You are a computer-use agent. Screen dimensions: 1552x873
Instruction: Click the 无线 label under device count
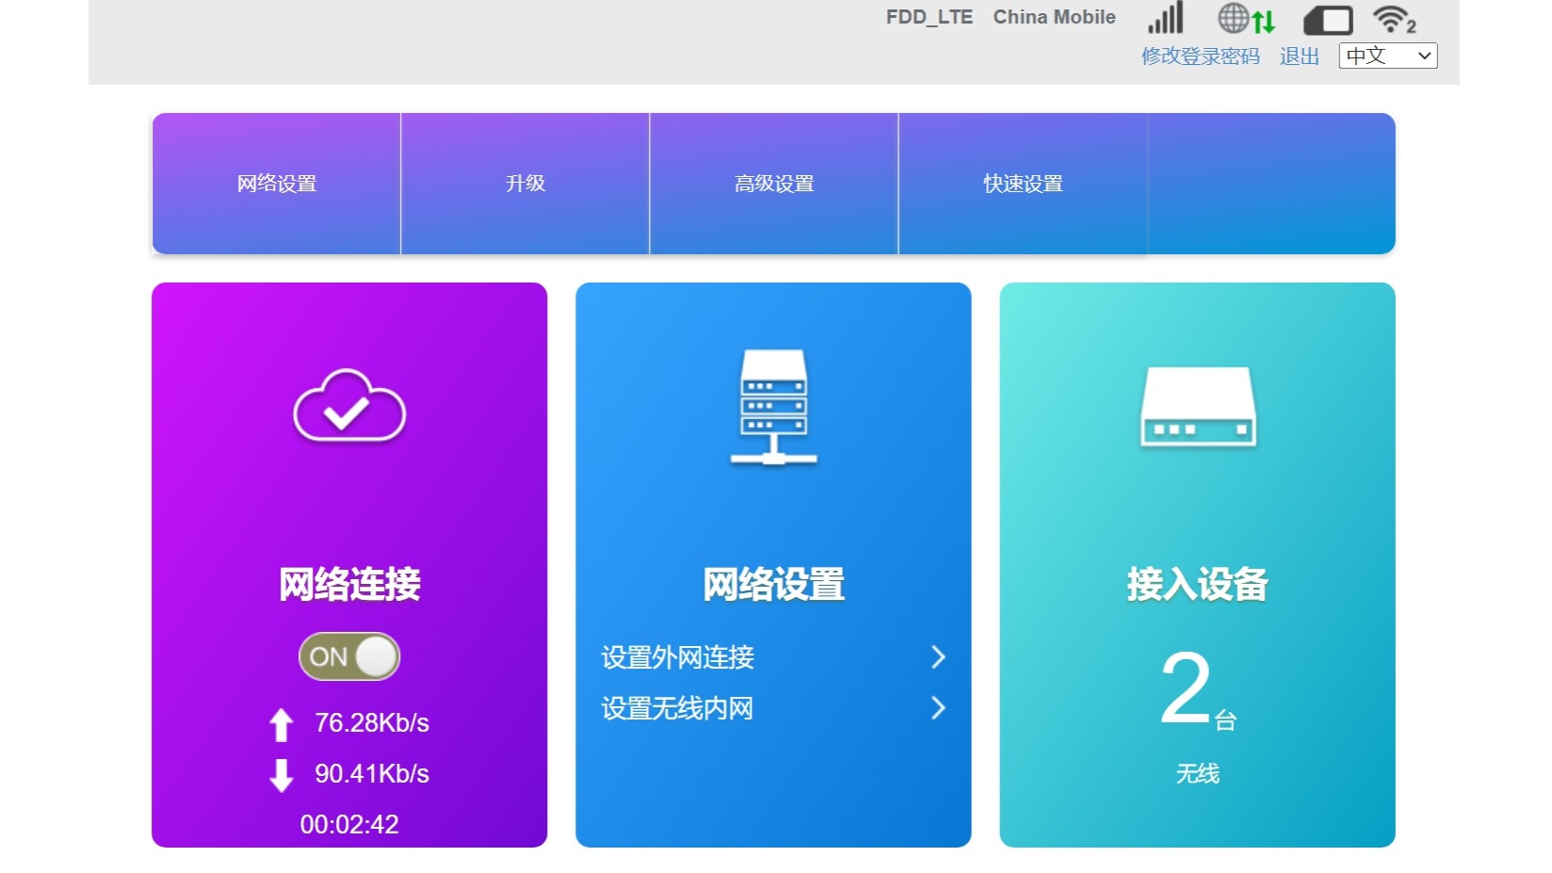(x=1198, y=774)
